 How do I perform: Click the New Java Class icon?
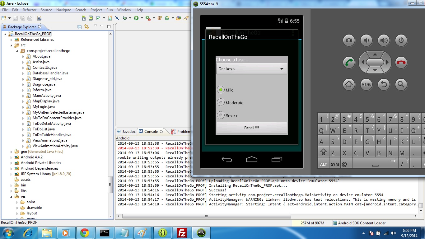tap(167, 18)
